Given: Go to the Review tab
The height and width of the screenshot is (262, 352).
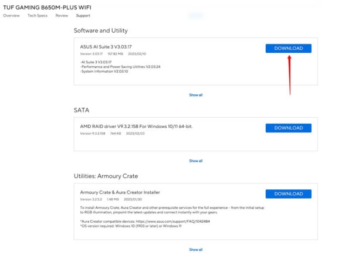Looking at the screenshot, I should (x=62, y=16).
